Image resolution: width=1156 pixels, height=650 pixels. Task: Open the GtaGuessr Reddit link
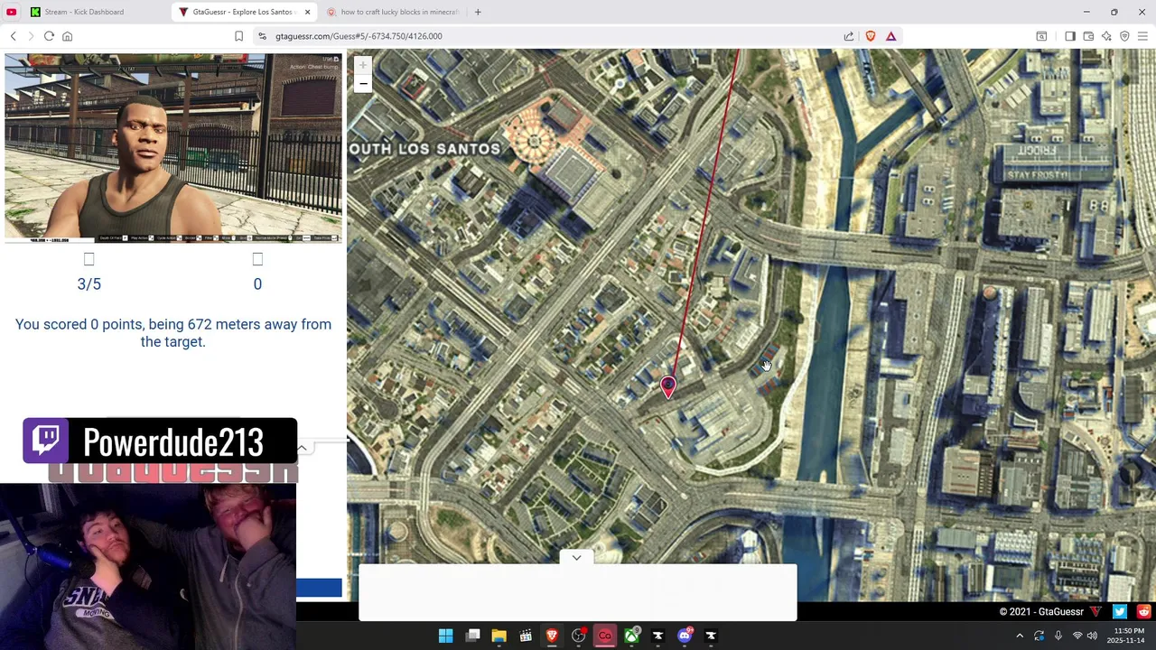(1144, 611)
